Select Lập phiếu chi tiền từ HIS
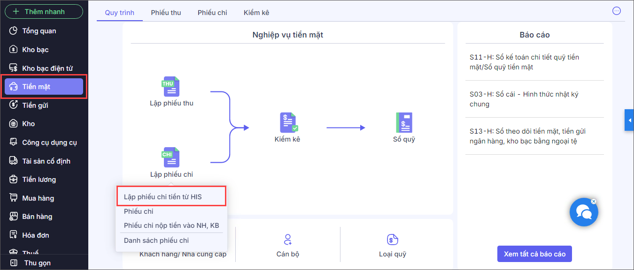The height and width of the screenshot is (270, 634). (163, 197)
